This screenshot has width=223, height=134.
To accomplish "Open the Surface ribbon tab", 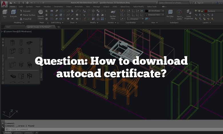I will click(29, 7).
